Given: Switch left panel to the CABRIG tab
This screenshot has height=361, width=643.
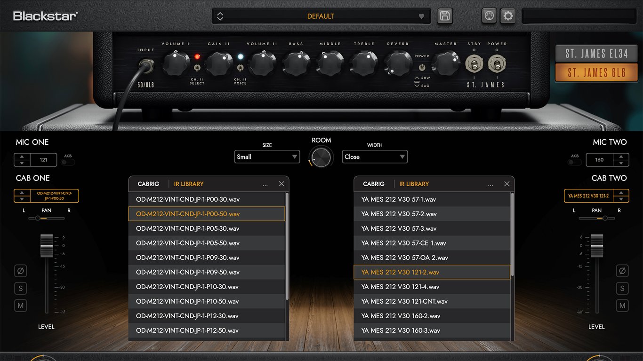Looking at the screenshot, I should [x=148, y=184].
